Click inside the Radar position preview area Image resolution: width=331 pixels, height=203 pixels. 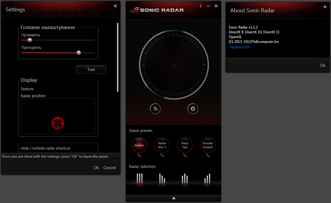(58, 116)
